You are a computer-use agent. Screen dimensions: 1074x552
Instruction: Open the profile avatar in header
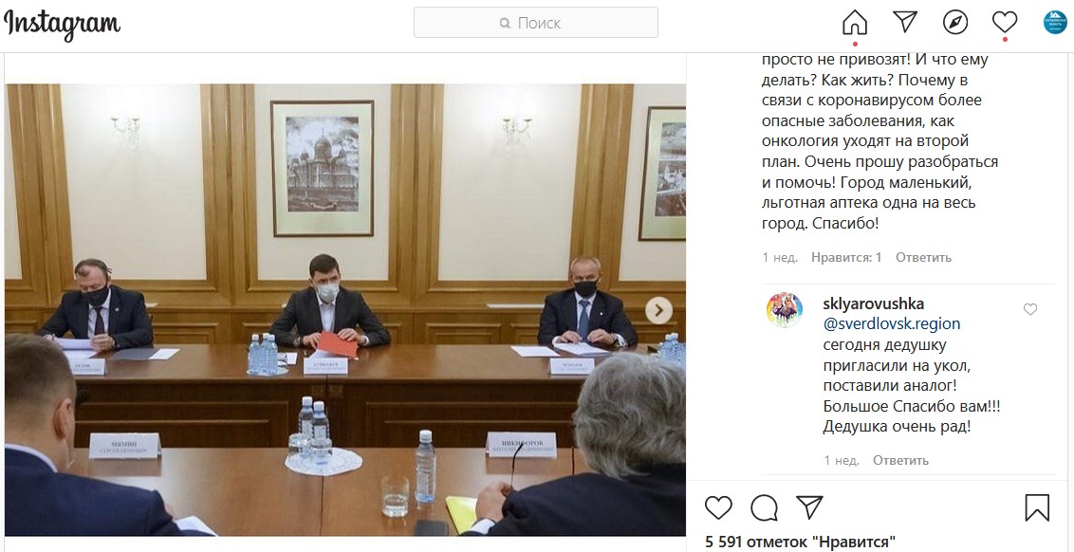point(1055,23)
